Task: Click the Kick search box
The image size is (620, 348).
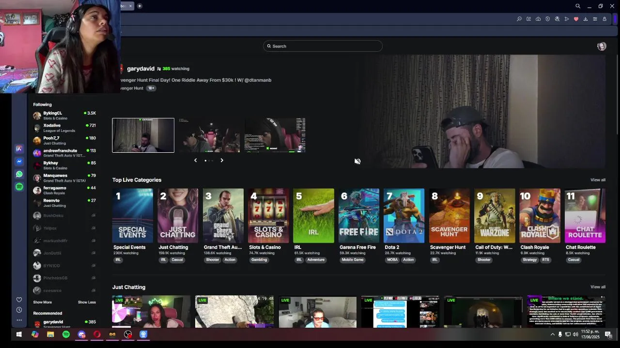Action: coord(323,46)
